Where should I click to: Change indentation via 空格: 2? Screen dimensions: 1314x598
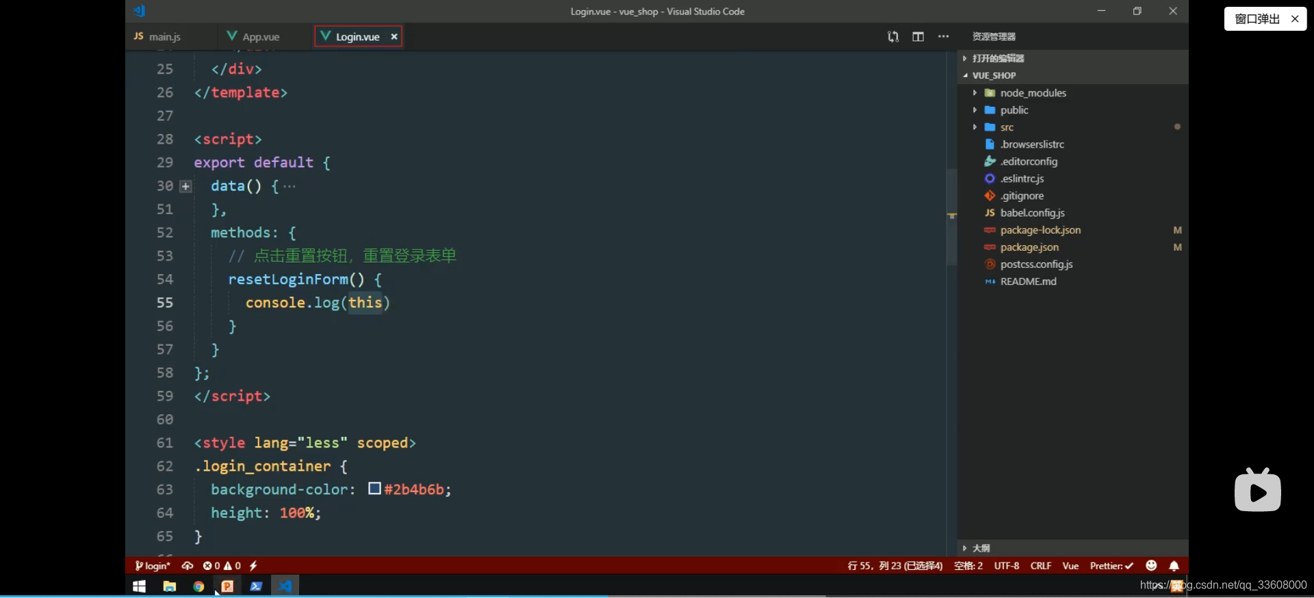point(968,566)
